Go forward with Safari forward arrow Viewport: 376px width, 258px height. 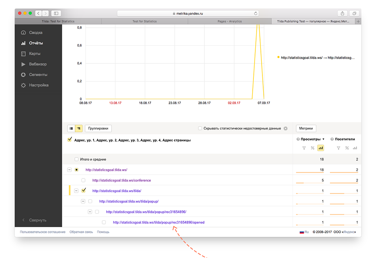click(45, 13)
